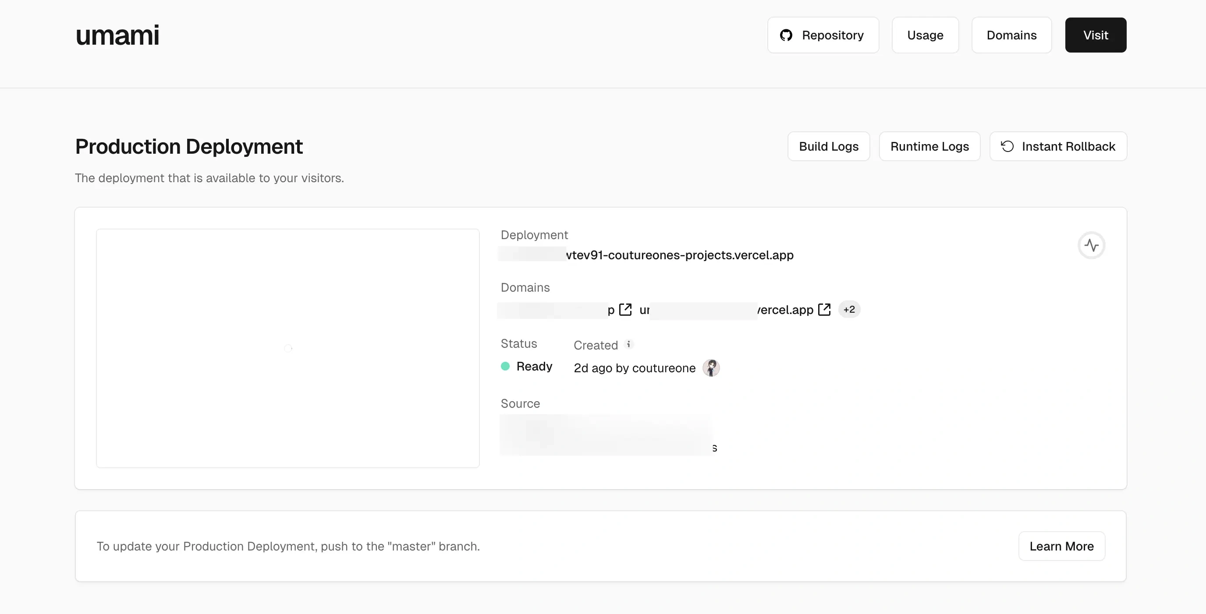The height and width of the screenshot is (614, 1206).
Task: Open vercel.app domain external link icon
Action: pos(824,309)
